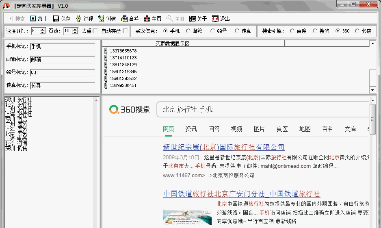Click up arrow of buyer data list scrollbar
This screenshot has width=381, height=228.
pyautogui.click(x=372, y=44)
